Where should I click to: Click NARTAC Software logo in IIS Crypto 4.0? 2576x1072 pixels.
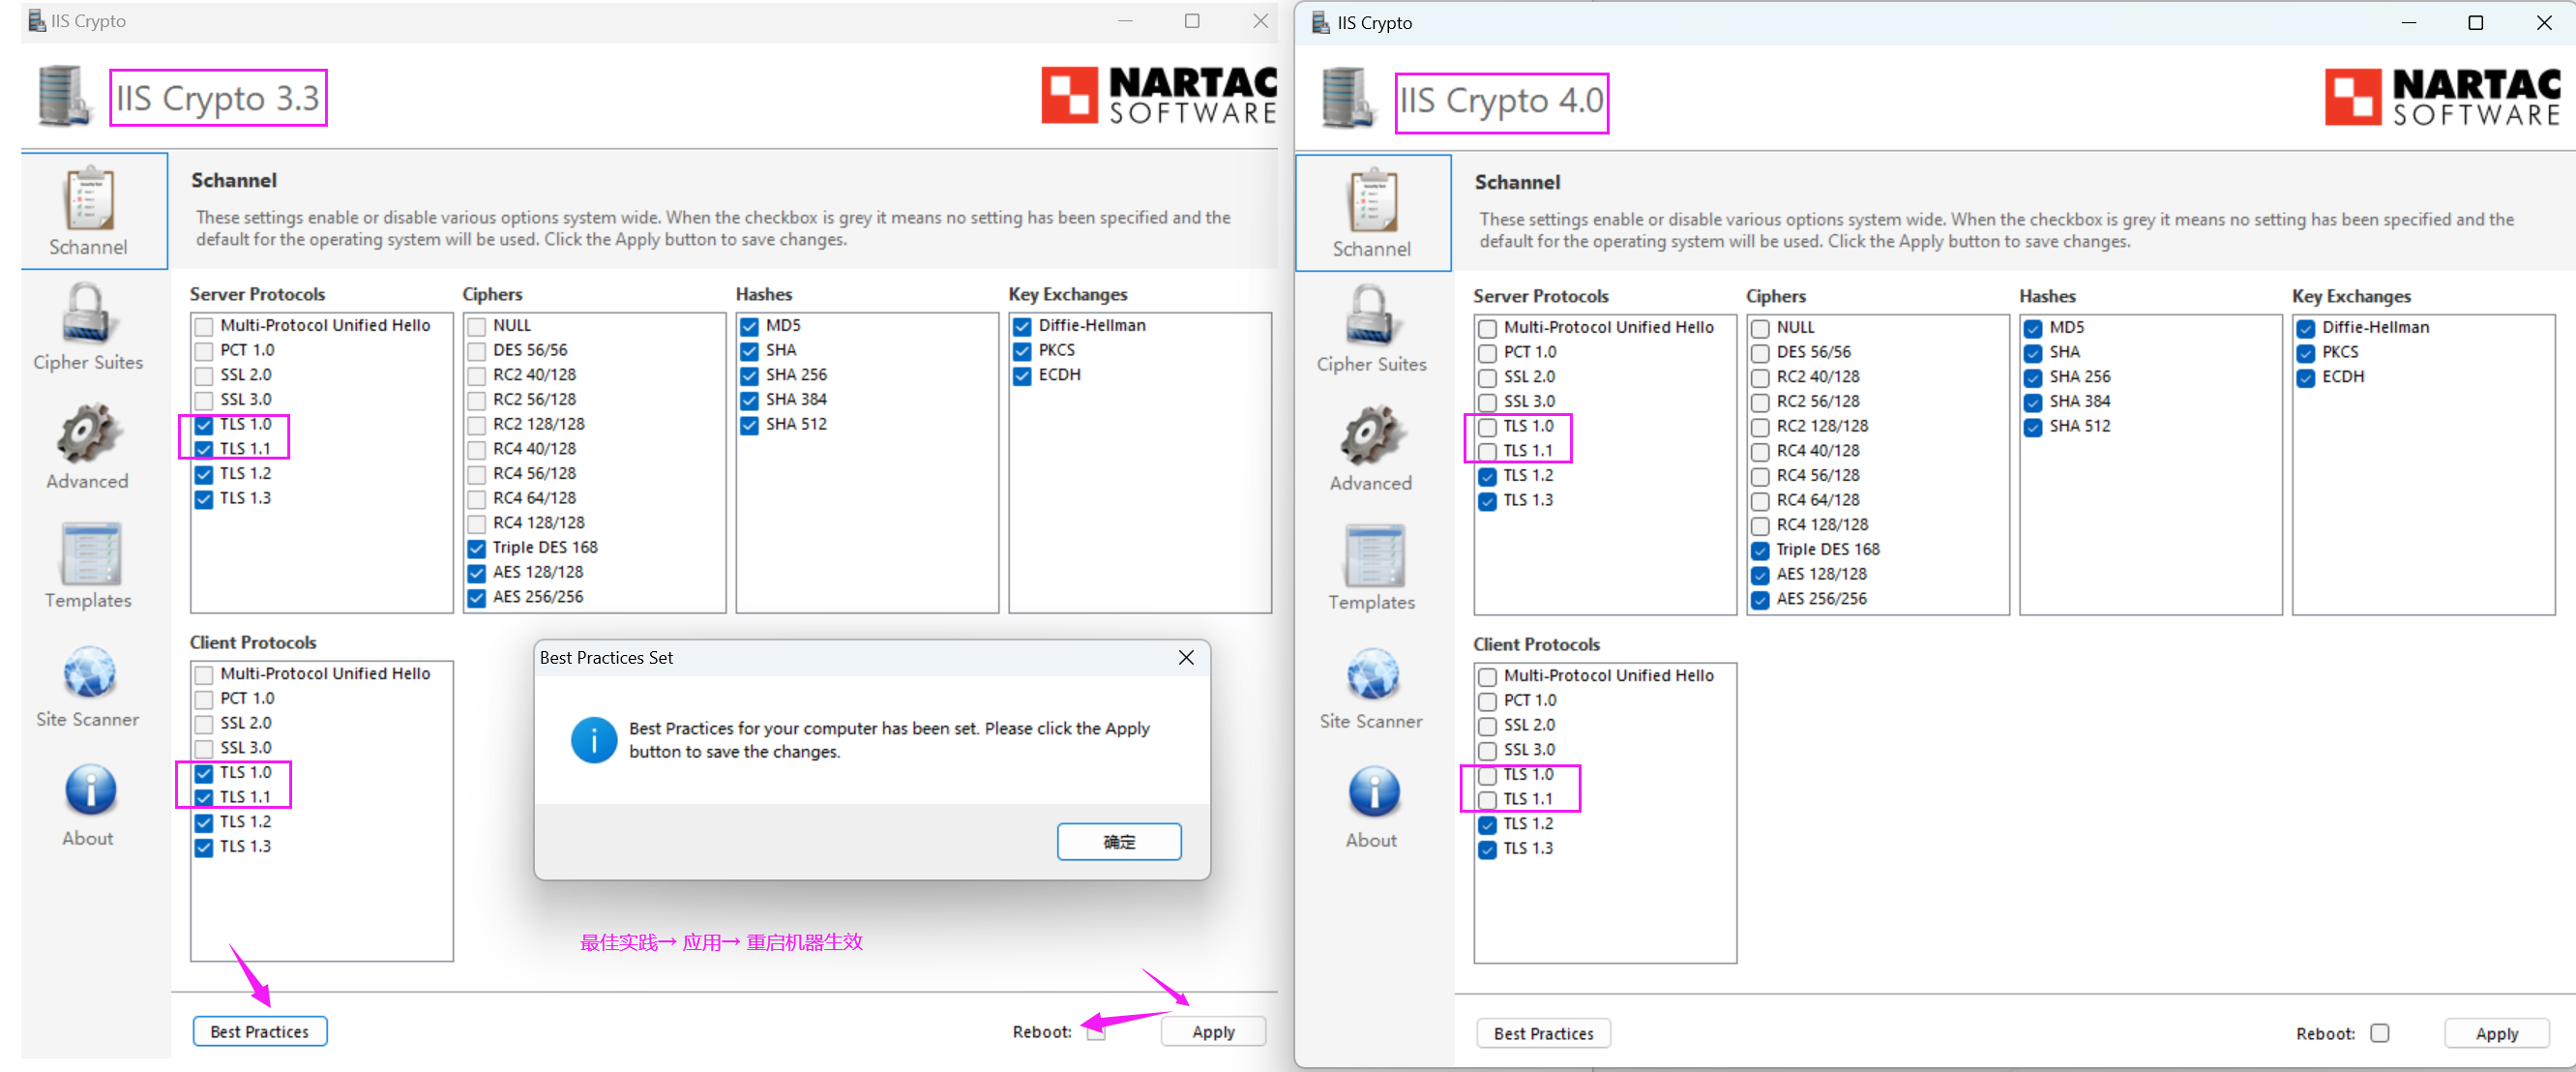[2441, 97]
